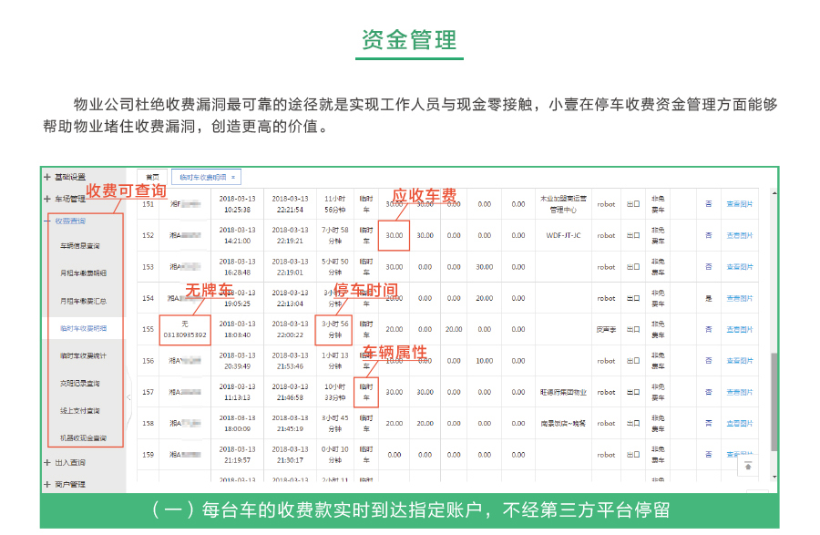Viewport: 820px width, 535px height.
Task: Click entry time 2018-03-13 14:21:00
Action: pos(238,235)
